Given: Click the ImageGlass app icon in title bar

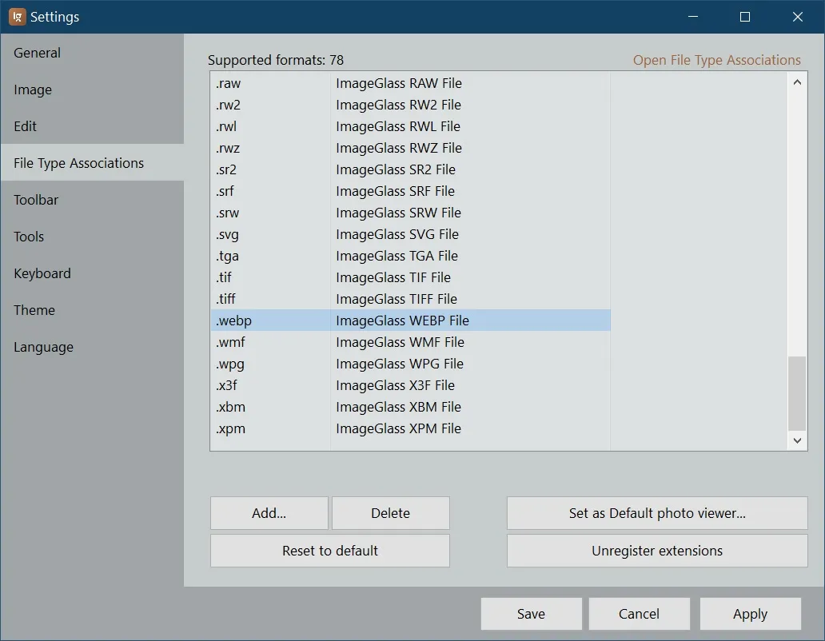Looking at the screenshot, I should click(17, 17).
